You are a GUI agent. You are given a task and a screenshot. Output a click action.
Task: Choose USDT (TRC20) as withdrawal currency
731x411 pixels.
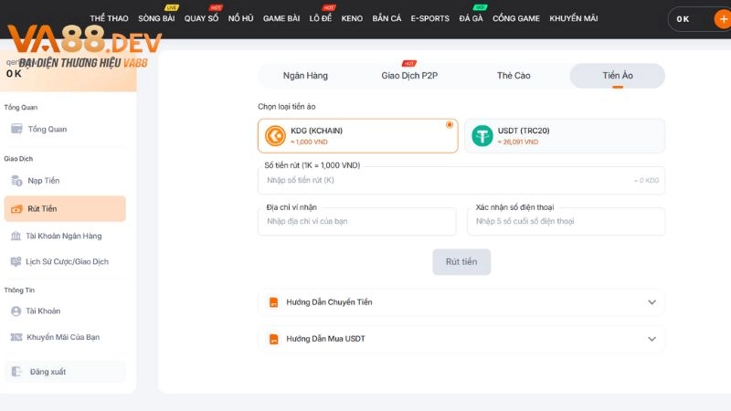564,136
